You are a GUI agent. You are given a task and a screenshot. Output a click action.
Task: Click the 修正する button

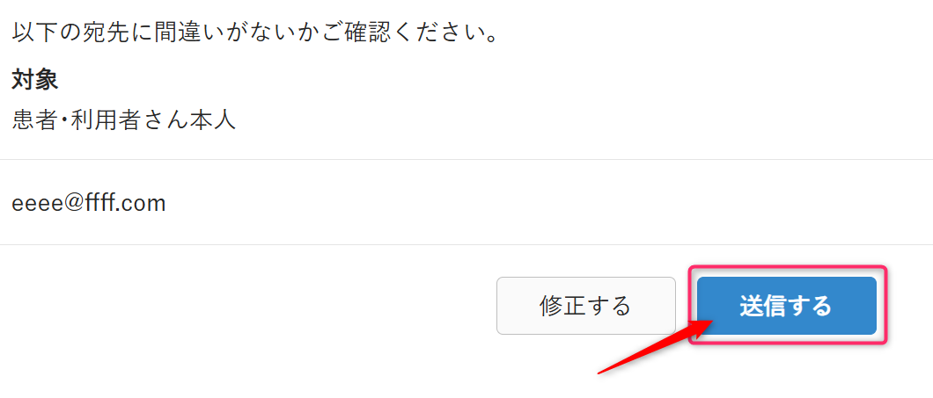tap(586, 306)
